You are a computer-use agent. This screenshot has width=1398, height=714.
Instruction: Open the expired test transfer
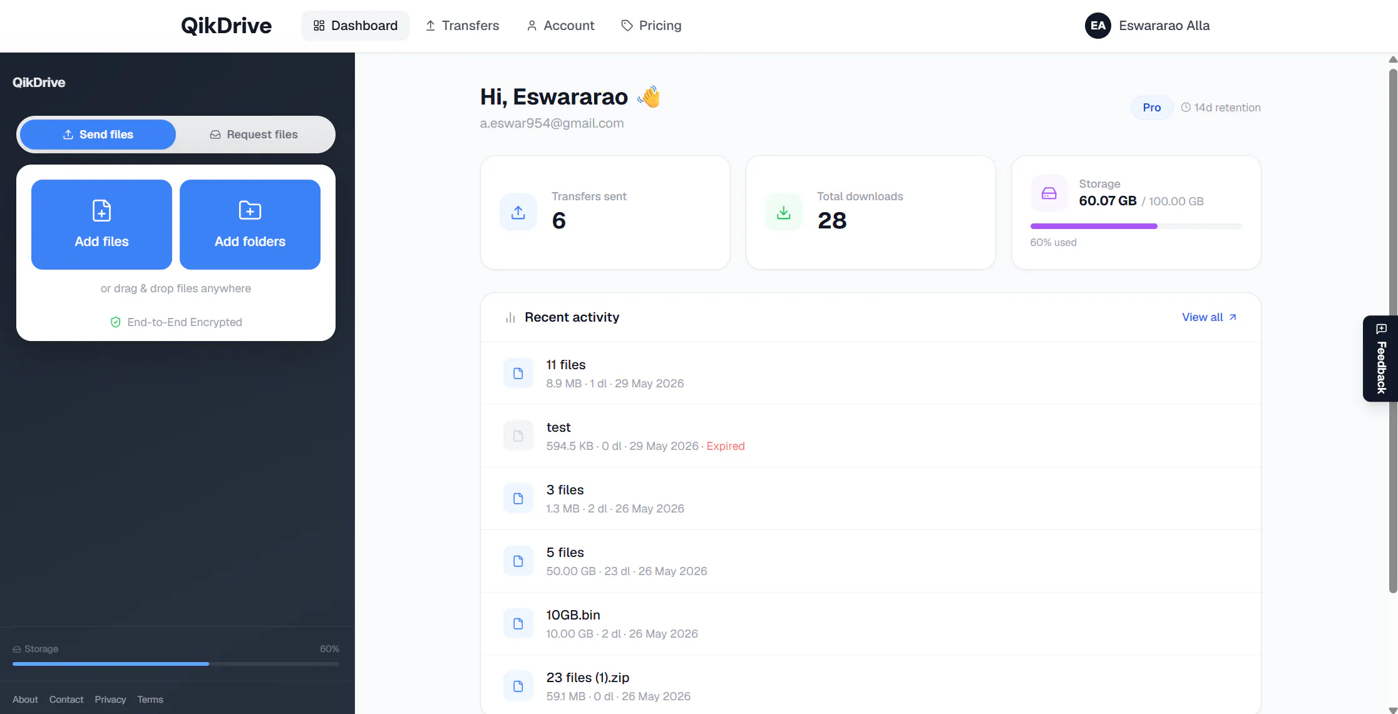[x=870, y=436]
